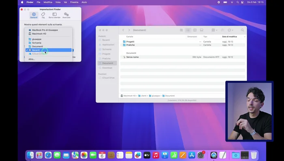Image resolution: width=284 pixels, height=161 pixels.
Task: Select the Progetti folder row
Action: (x=183, y=42)
